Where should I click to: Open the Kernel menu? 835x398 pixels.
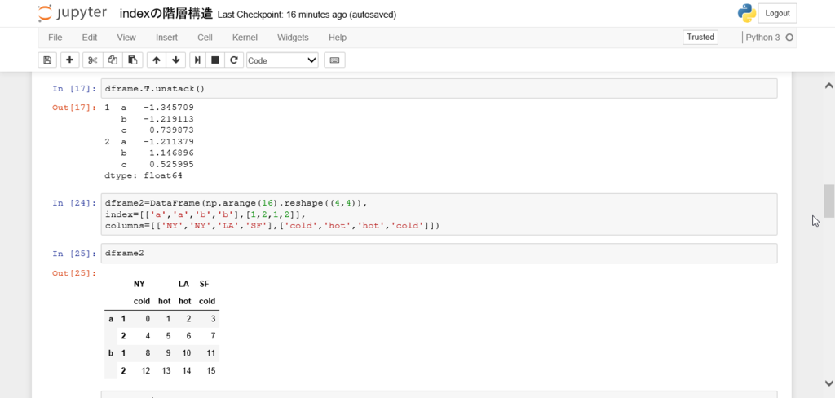pyautogui.click(x=245, y=38)
